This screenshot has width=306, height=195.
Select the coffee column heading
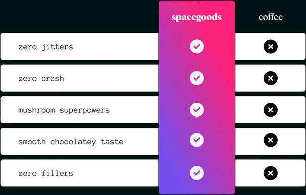(x=270, y=17)
